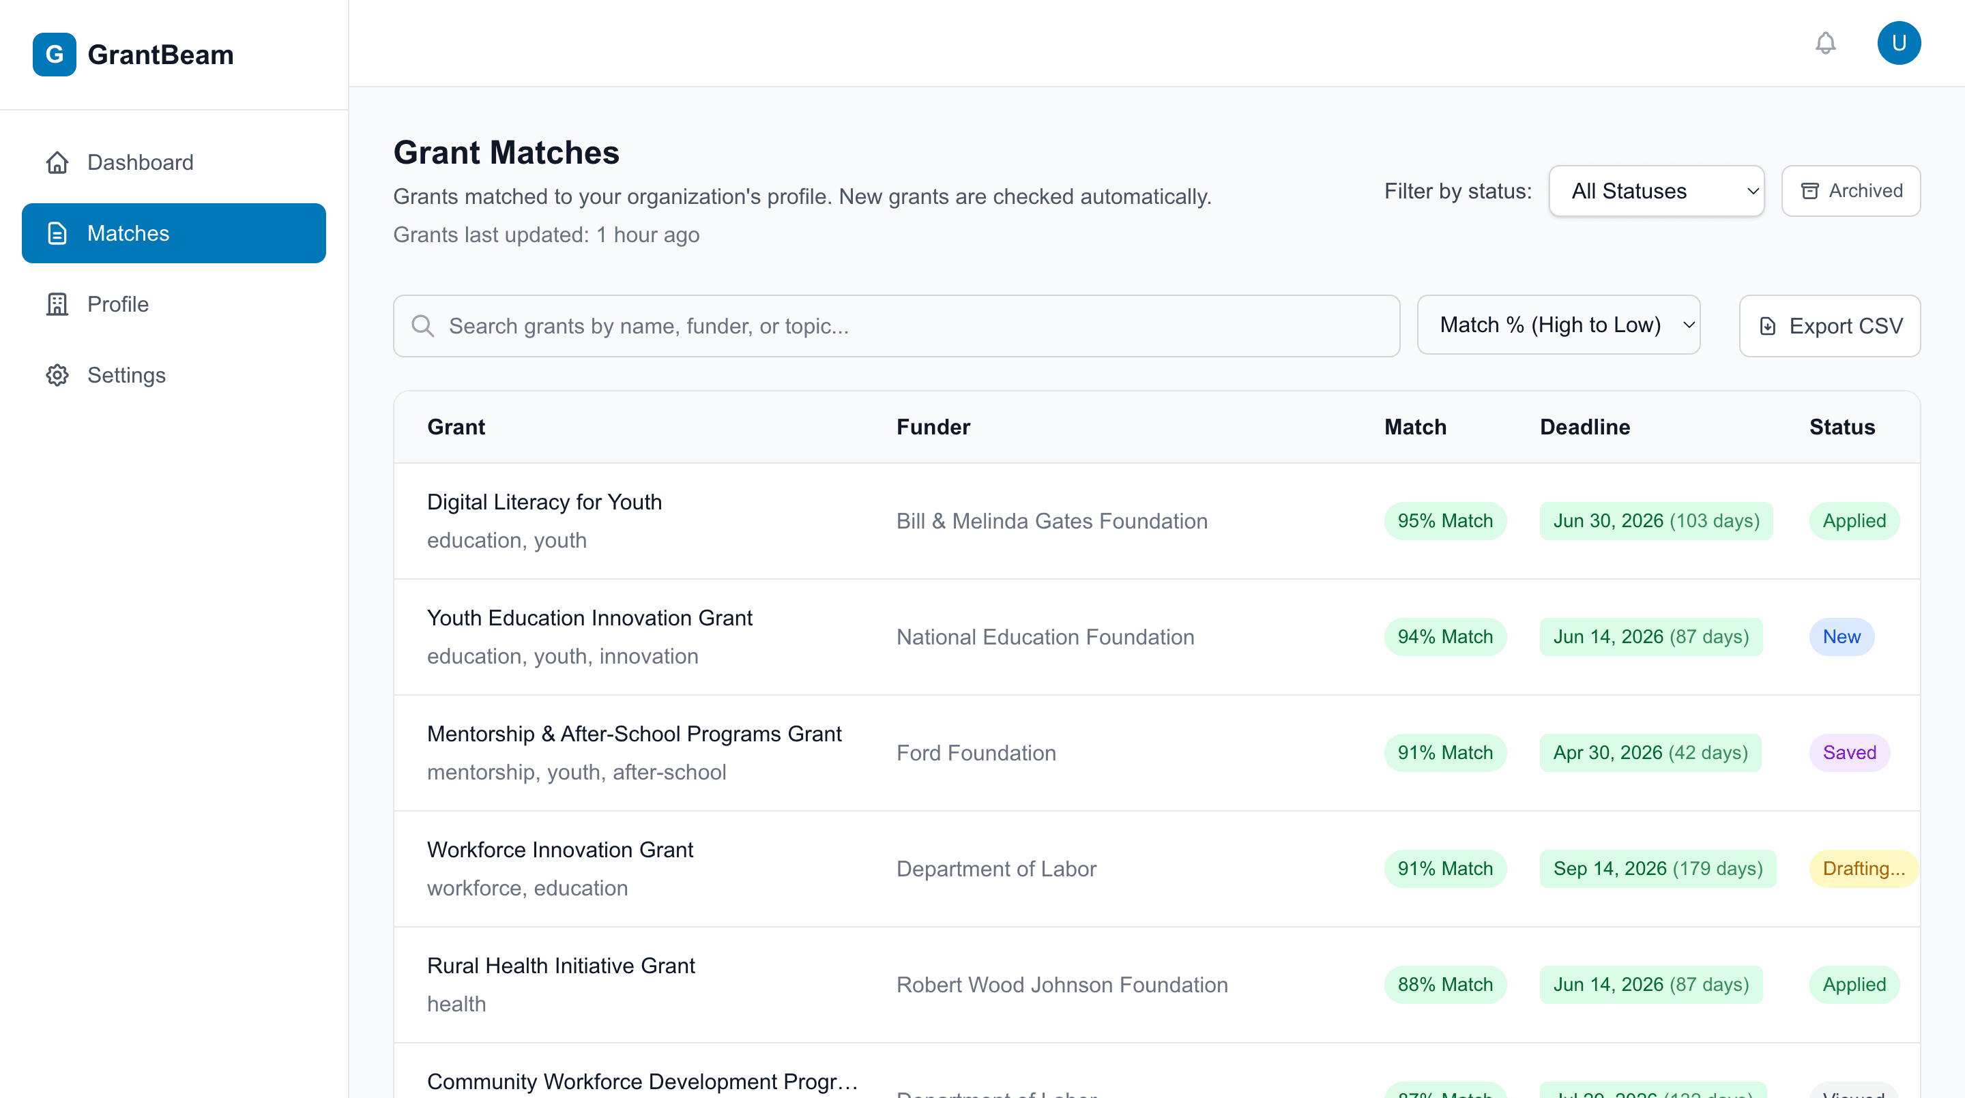Image resolution: width=1965 pixels, height=1098 pixels.
Task: Open Settings via the gear icon
Action: (x=57, y=374)
